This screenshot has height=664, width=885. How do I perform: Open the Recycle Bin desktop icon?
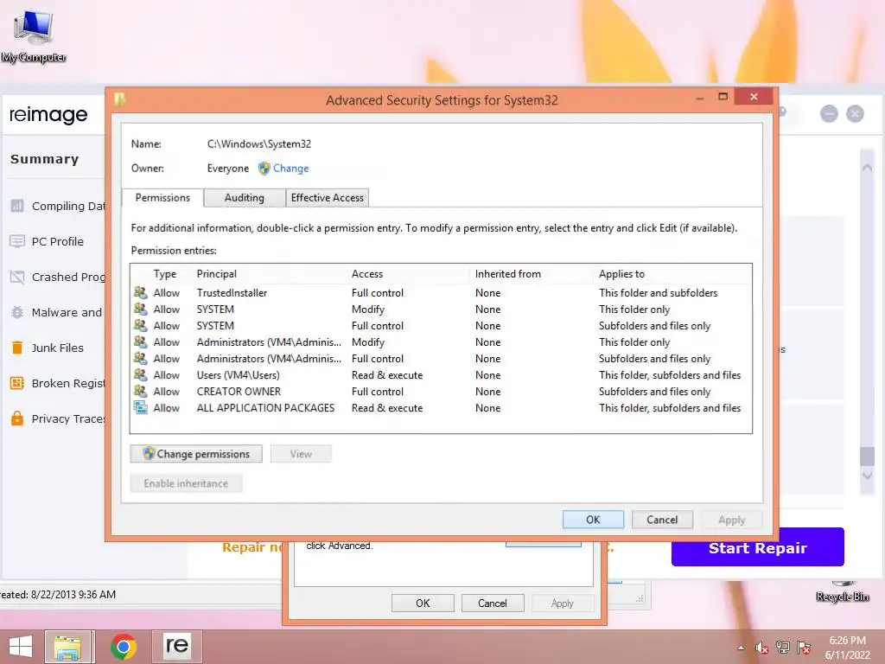pyautogui.click(x=842, y=591)
